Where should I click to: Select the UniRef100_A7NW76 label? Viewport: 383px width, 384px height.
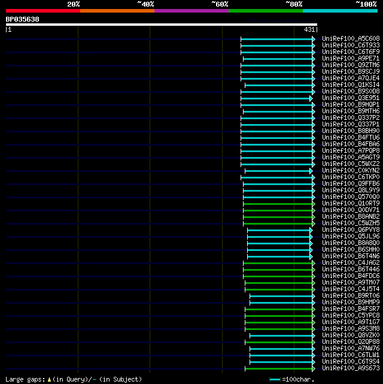pyautogui.click(x=351, y=349)
